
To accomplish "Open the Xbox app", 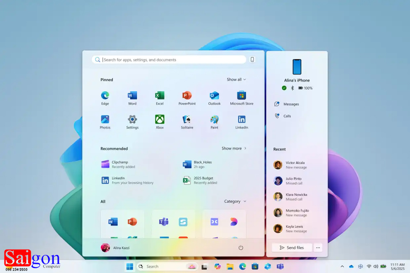I will tap(159, 120).
